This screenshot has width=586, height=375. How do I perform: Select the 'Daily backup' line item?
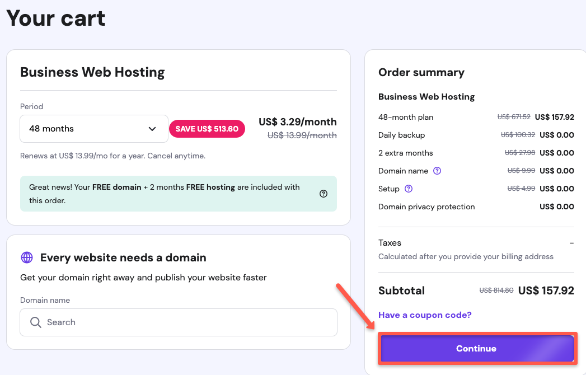click(401, 135)
